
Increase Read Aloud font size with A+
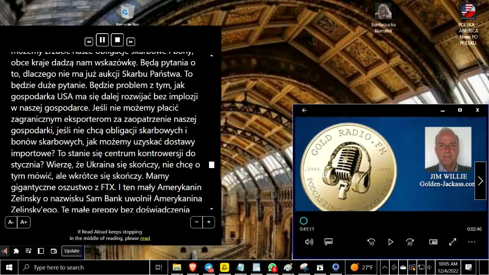coord(24,222)
